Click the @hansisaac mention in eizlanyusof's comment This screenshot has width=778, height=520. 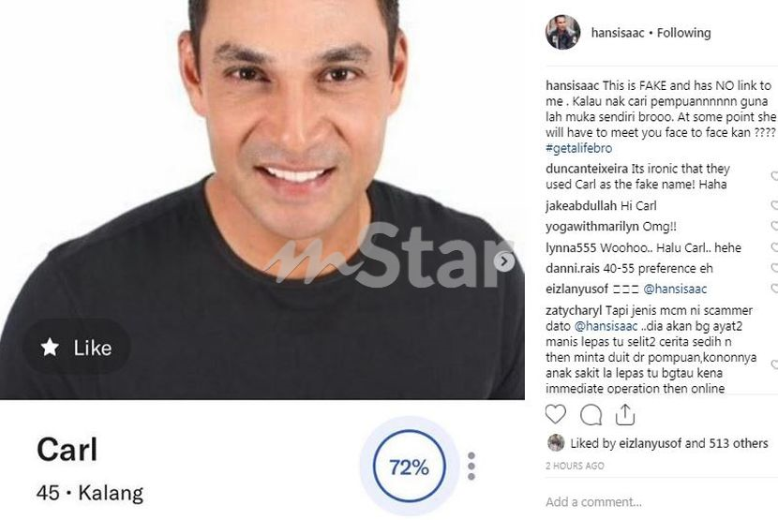pyautogui.click(x=675, y=289)
